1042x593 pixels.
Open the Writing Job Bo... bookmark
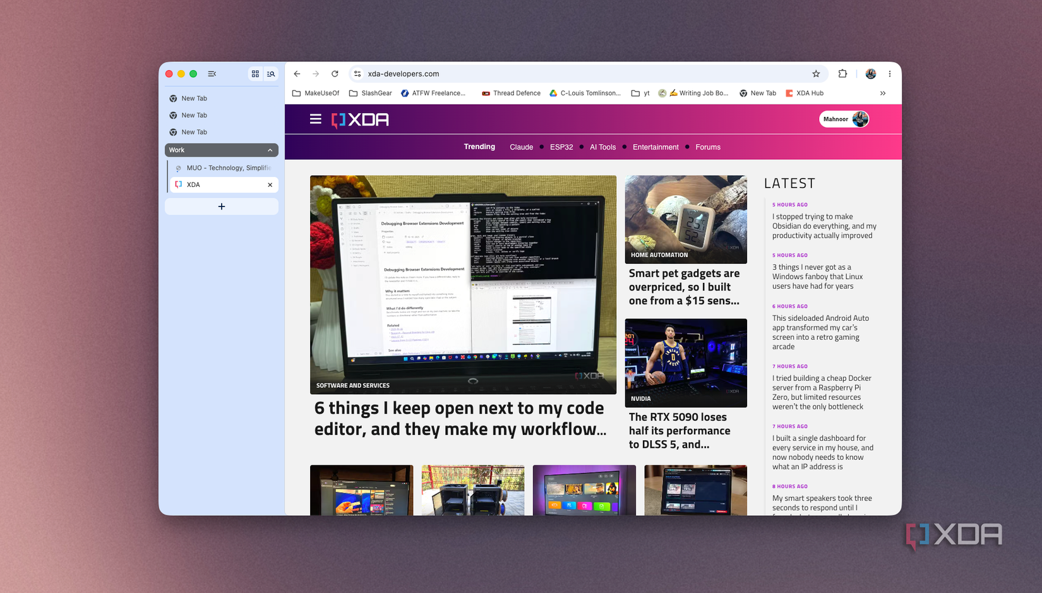693,93
